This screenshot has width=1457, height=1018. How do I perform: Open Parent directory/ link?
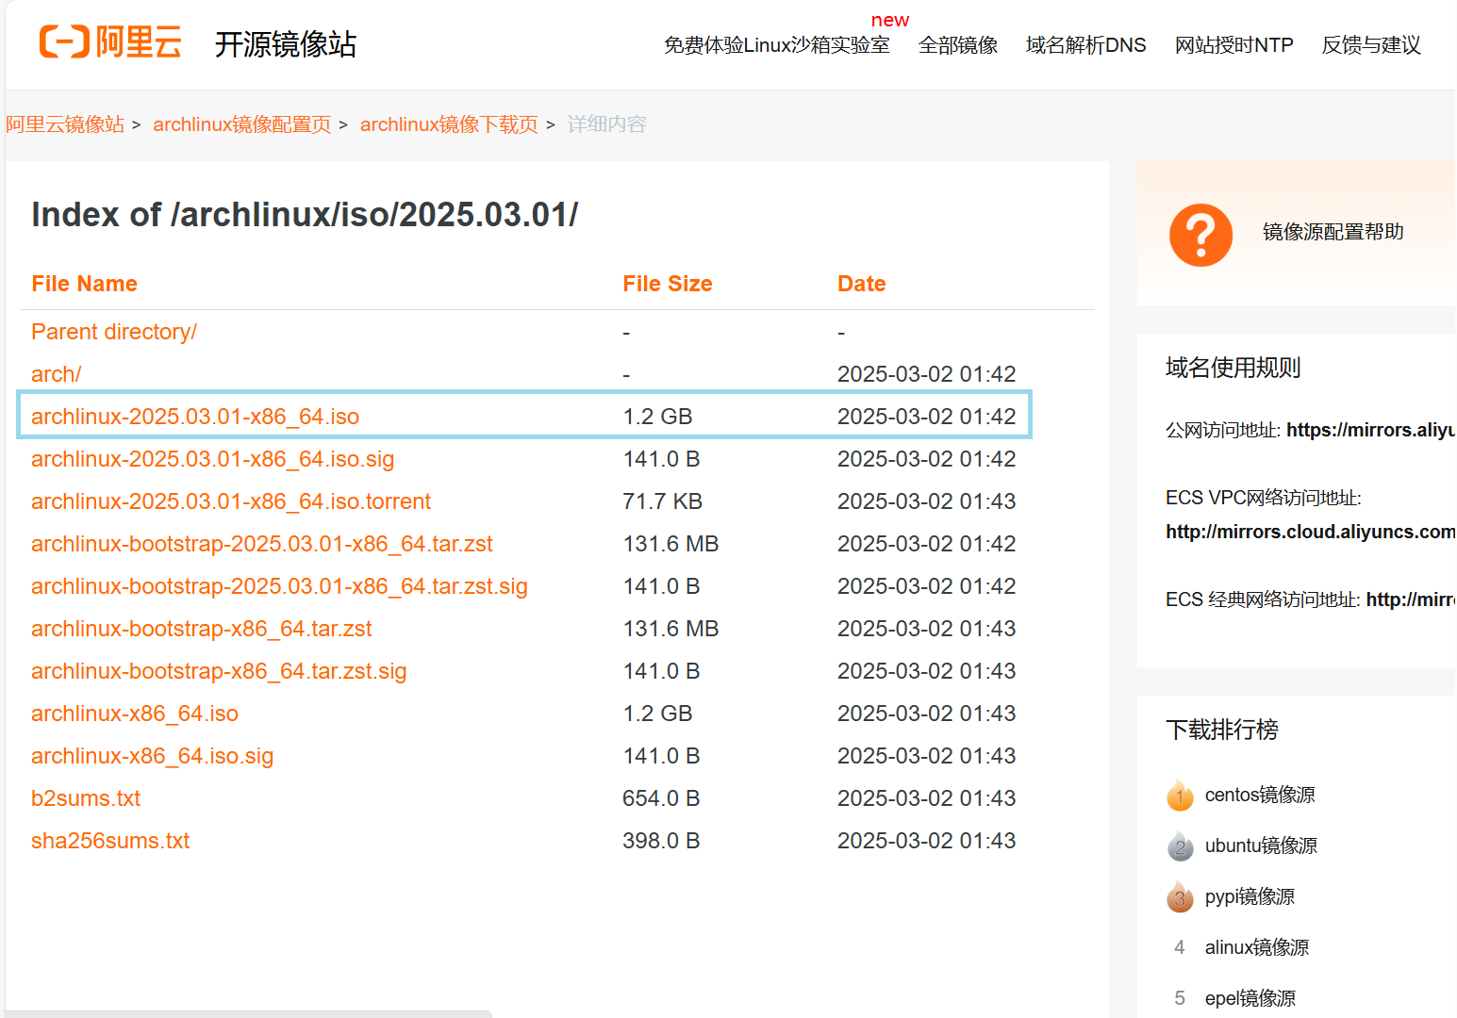click(x=114, y=332)
